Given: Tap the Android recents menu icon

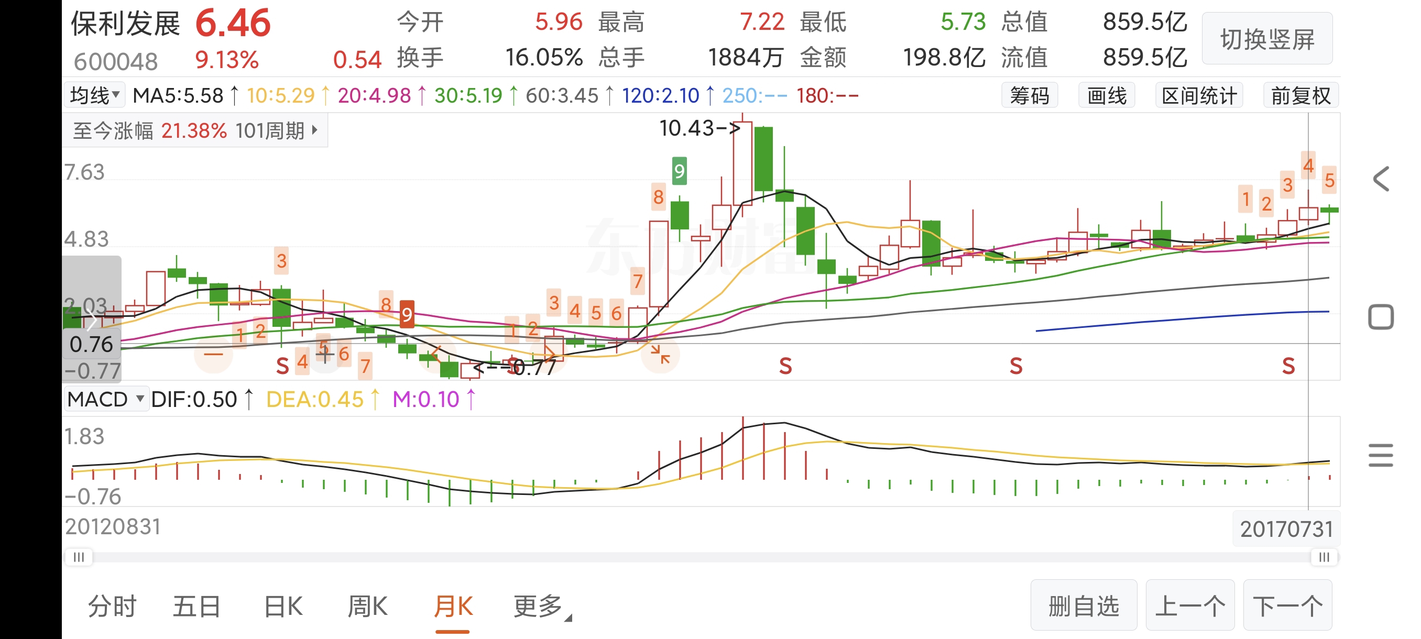Looking at the screenshot, I should pyautogui.click(x=1381, y=455).
